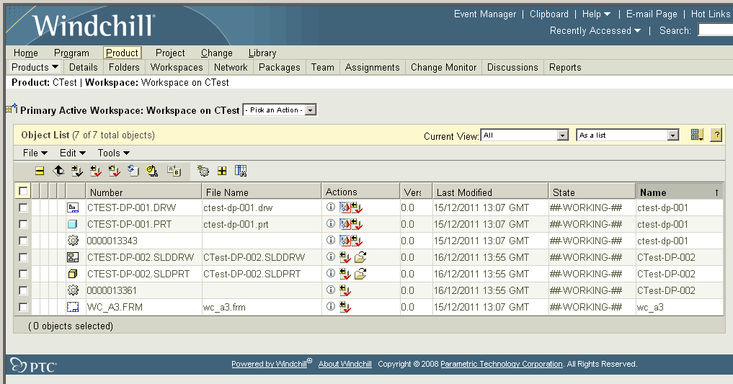Viewport: 733px width, 384px height.
Task: Click open folder icon for CTEST-DP-002.SLDDRW row
Action: (x=360, y=257)
